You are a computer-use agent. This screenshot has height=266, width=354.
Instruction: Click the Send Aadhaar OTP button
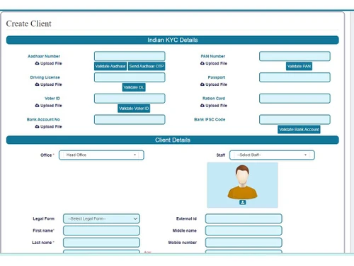click(147, 66)
